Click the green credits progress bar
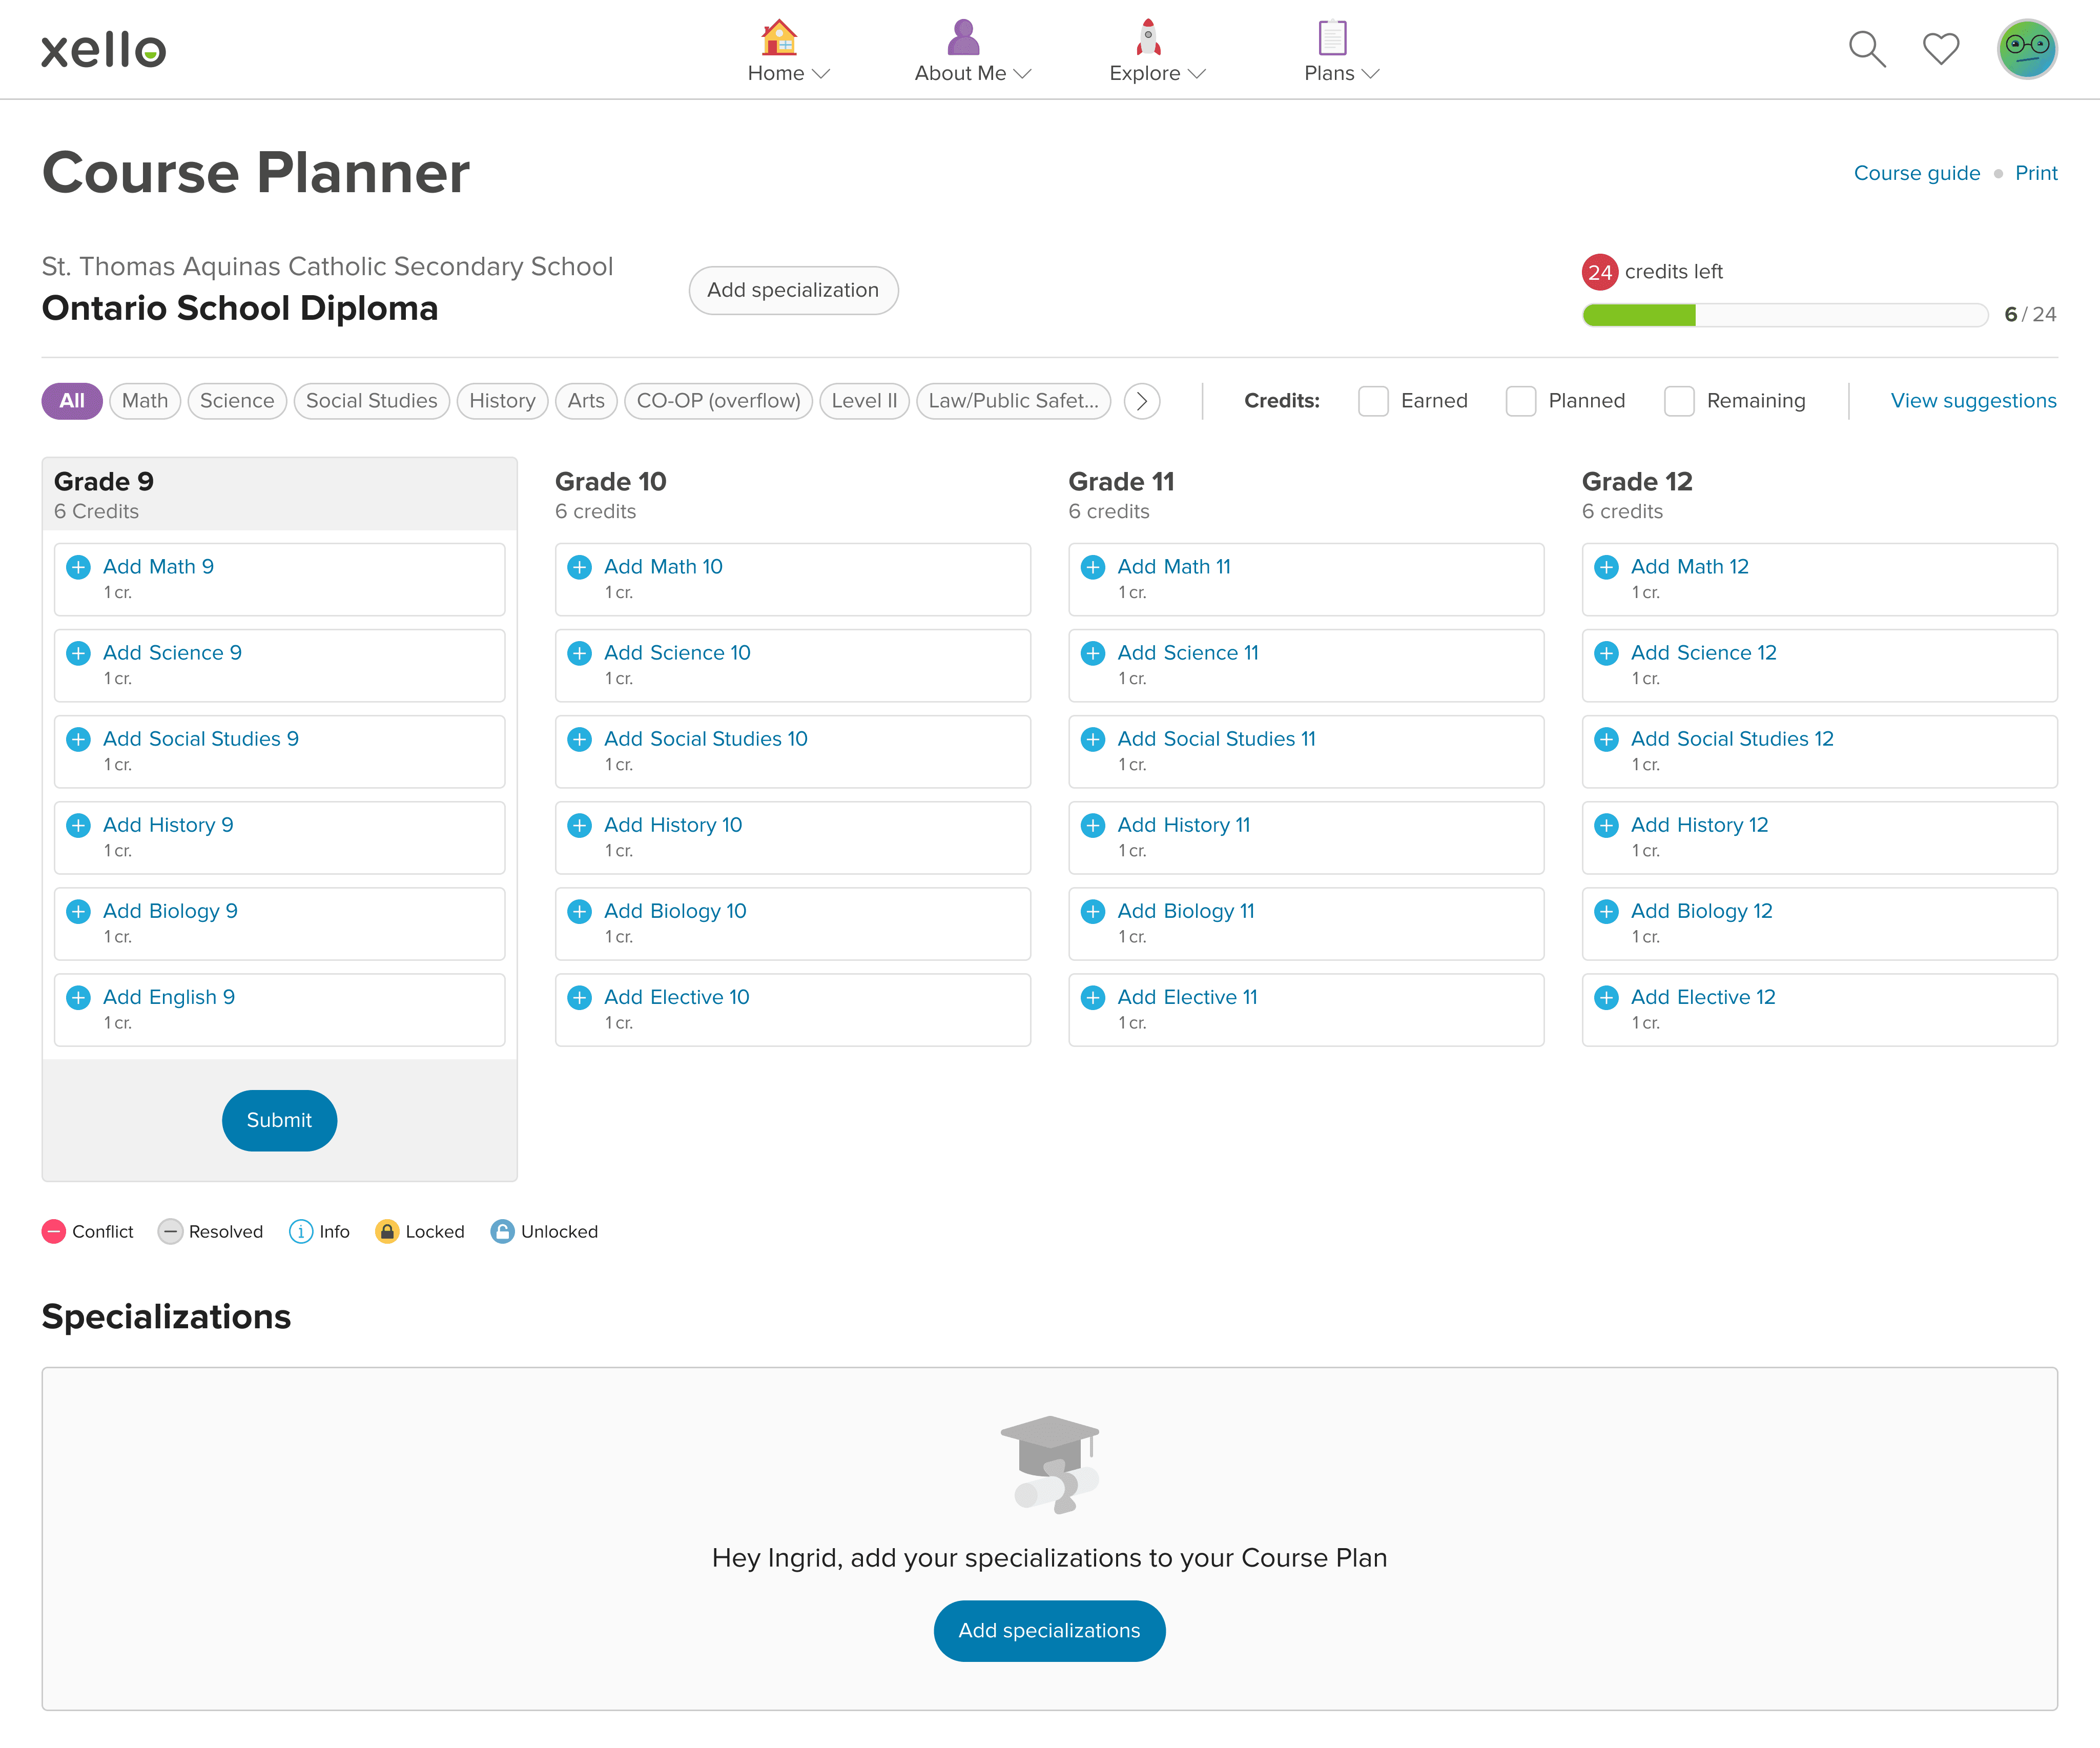Screen dimensions: 2100x1748 [x=1638, y=315]
